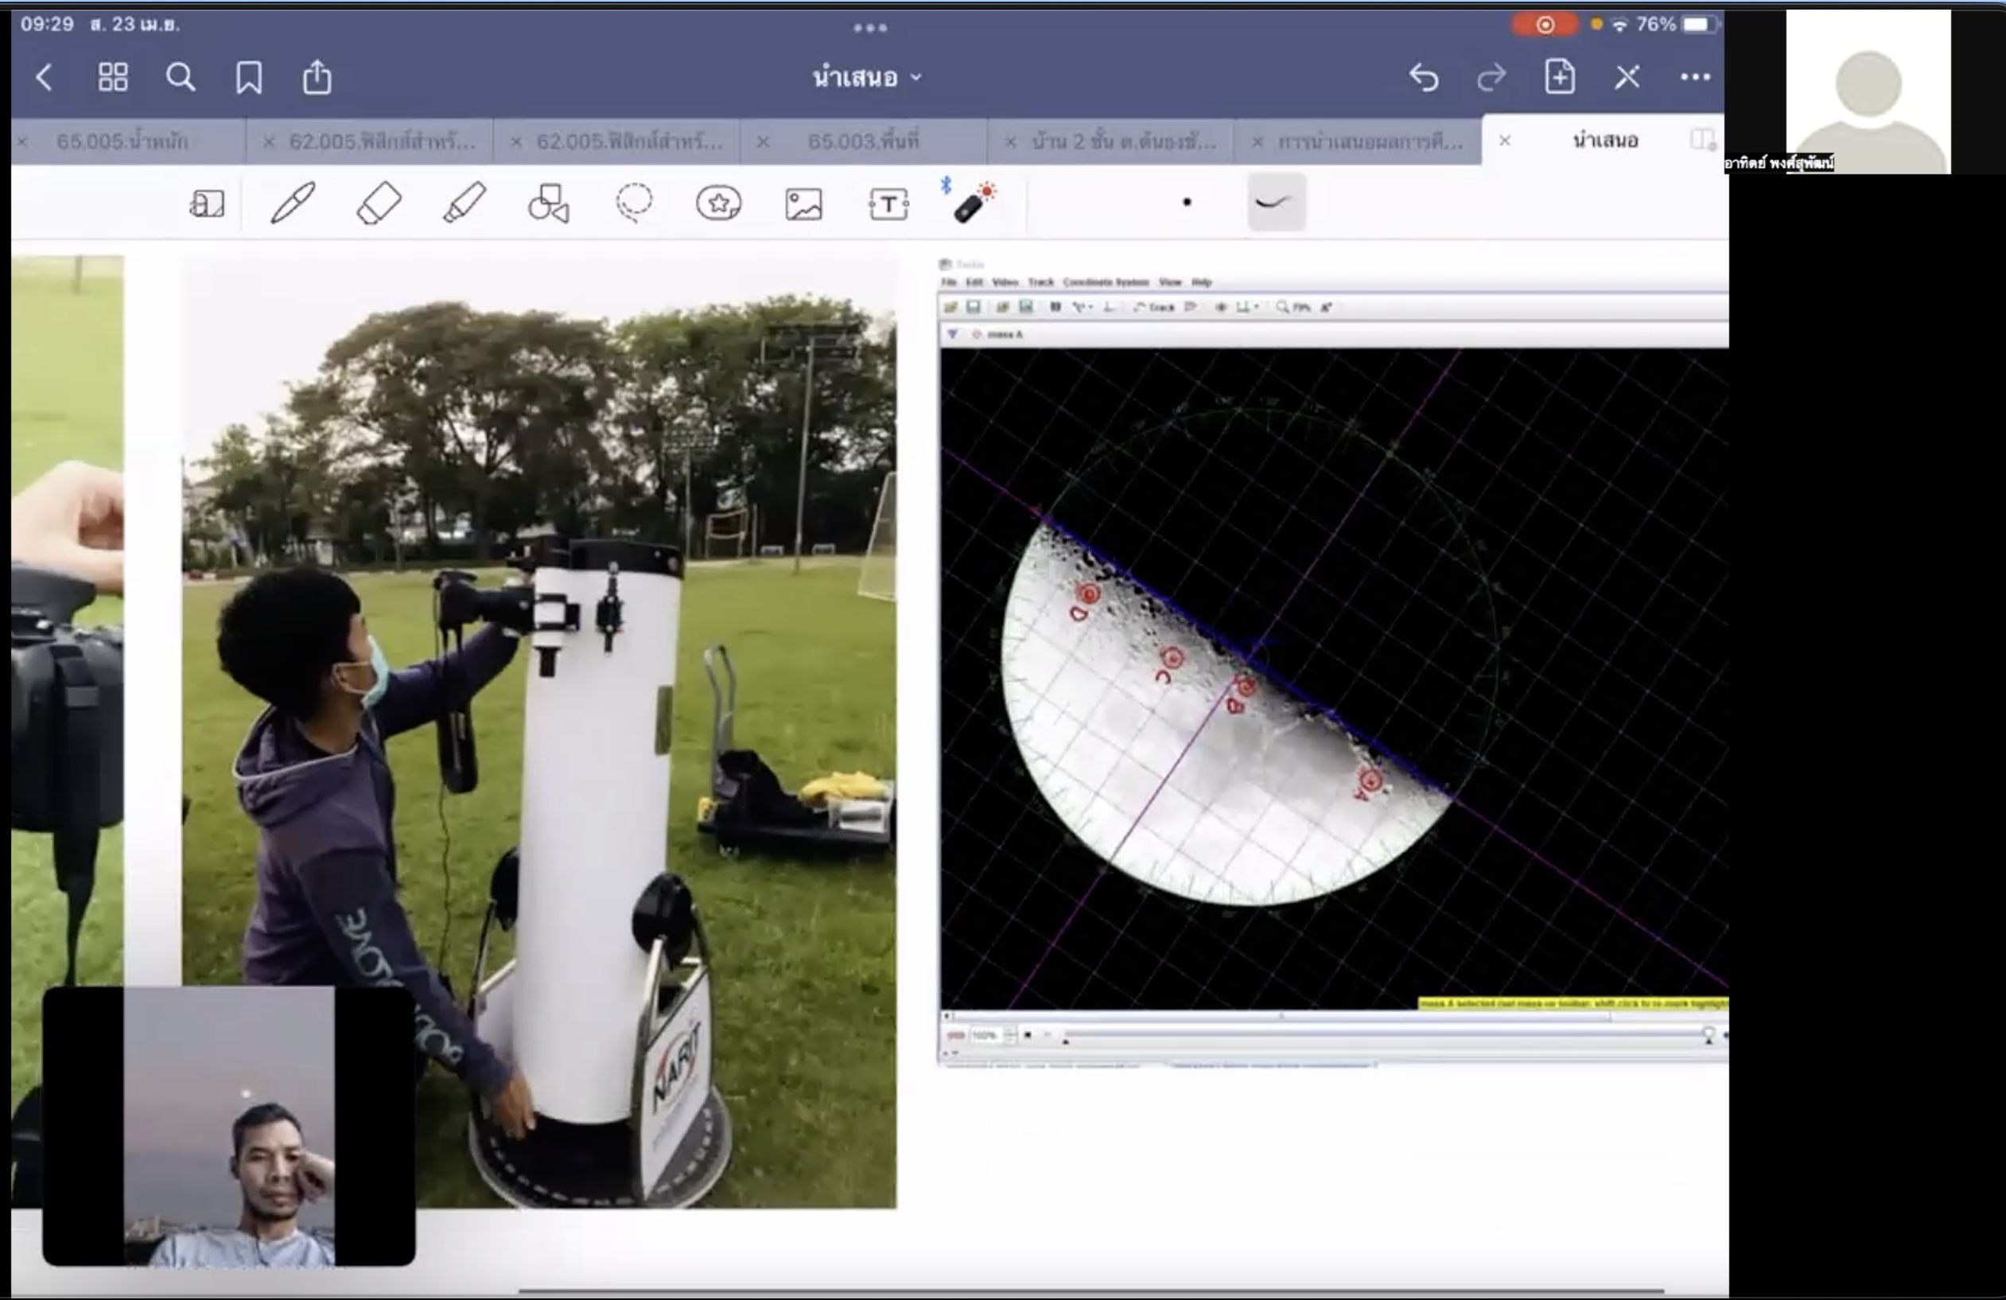
Task: Open the three-dot more options menu
Action: (1695, 77)
